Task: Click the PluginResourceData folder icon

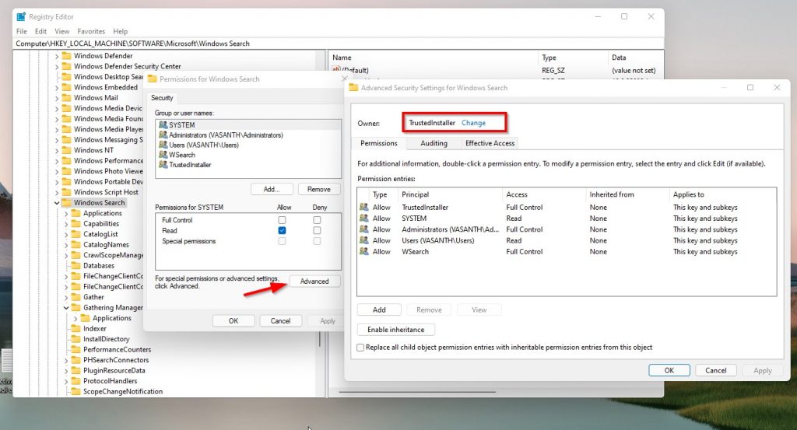Action: coord(76,371)
